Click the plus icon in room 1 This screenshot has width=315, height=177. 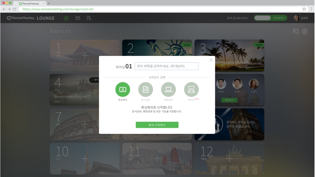[x=85, y=55]
